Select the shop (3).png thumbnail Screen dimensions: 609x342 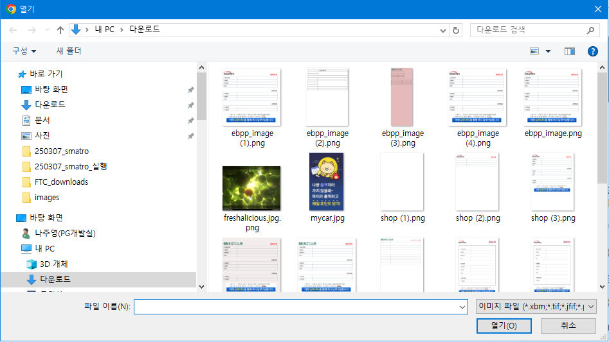click(552, 182)
